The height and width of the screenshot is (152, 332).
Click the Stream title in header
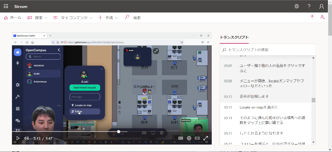(21, 6)
